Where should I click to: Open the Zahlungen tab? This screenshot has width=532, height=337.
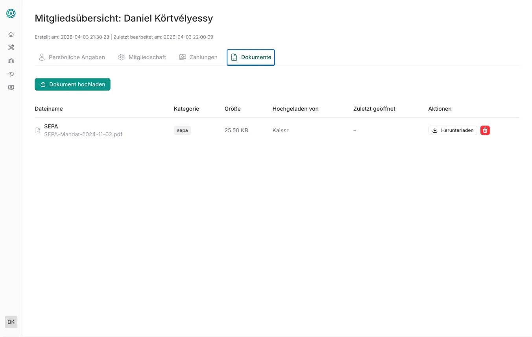pyautogui.click(x=198, y=57)
